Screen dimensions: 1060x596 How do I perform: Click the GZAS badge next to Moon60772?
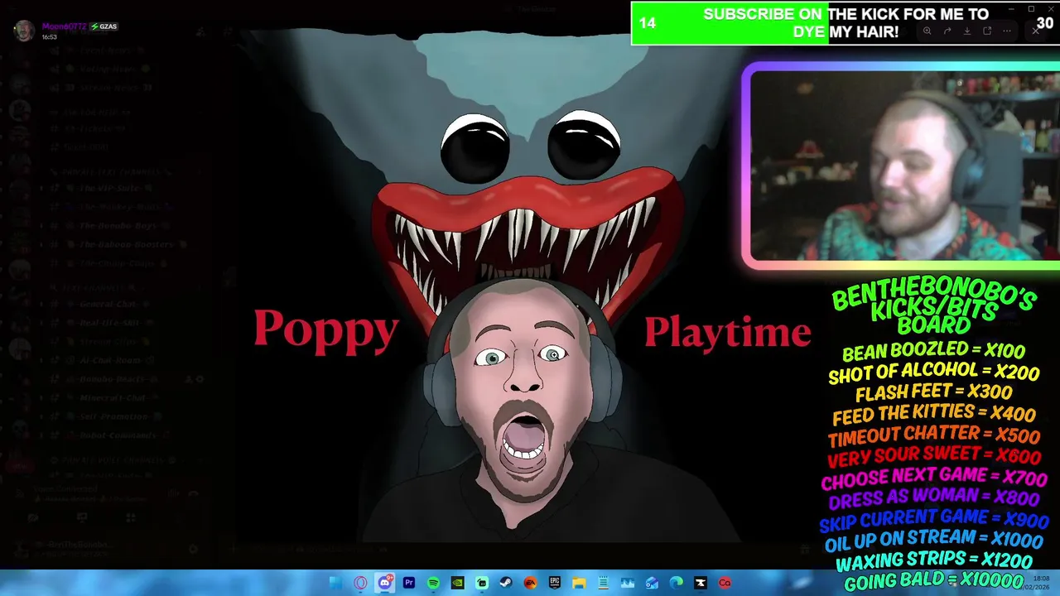click(x=104, y=26)
